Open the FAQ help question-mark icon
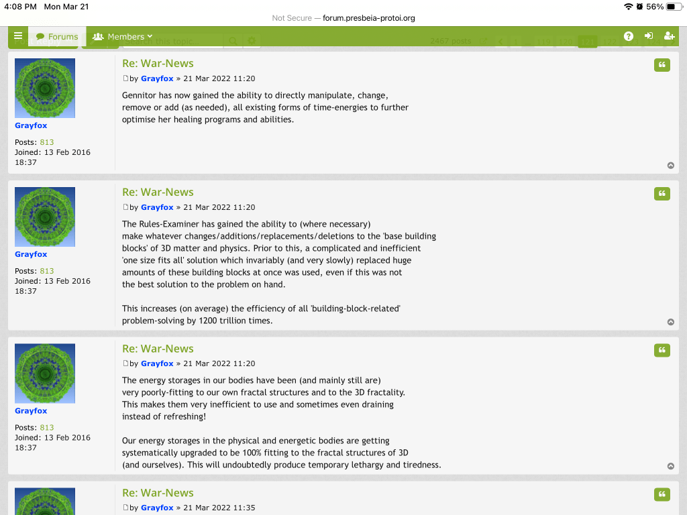This screenshot has height=515, width=687. (629, 36)
